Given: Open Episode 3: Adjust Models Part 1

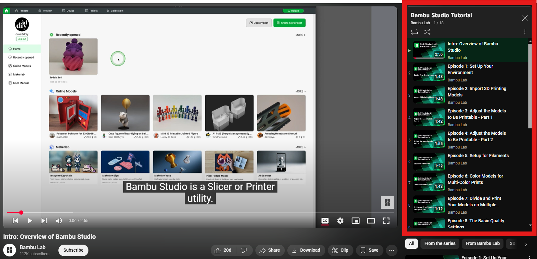Looking at the screenshot, I should pyautogui.click(x=468, y=117).
